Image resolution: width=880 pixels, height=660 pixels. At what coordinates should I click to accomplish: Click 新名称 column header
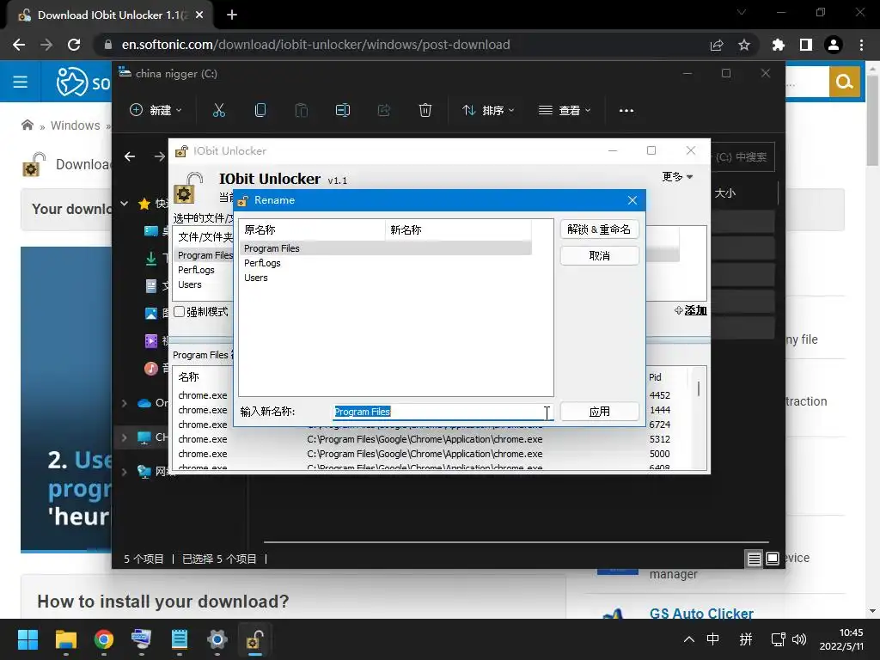(458, 229)
